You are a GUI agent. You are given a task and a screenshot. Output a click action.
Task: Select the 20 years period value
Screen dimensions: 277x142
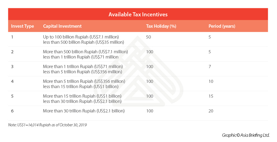tap(211, 111)
